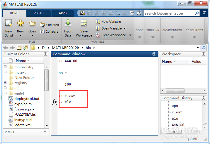This screenshot has height=144, width=210.
Task: Save Workspace to file
Action: click(84, 28)
